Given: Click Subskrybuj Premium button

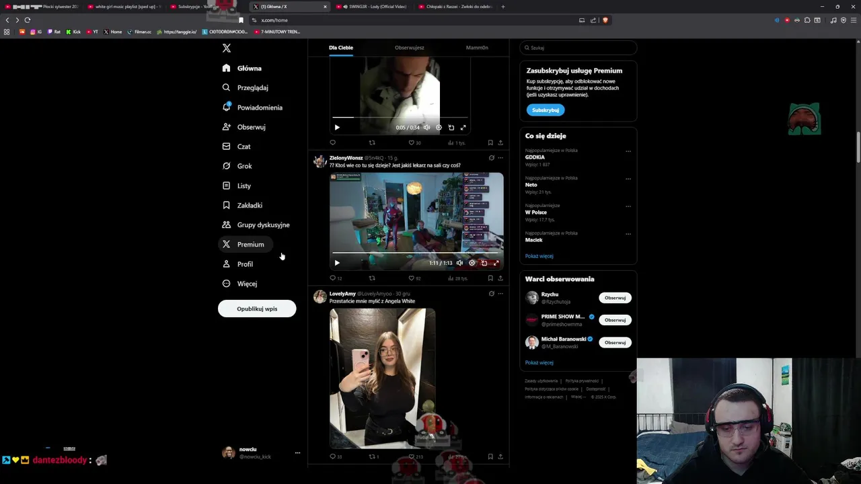Looking at the screenshot, I should point(546,110).
